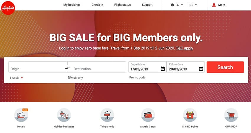Viewport: 251px width, 133px height.
Task: Open the Things to do icon
Action: [107, 115]
